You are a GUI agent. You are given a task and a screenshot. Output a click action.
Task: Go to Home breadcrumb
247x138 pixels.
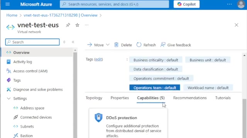(12, 15)
